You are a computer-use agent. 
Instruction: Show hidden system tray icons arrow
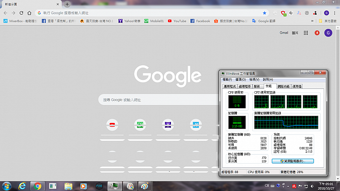(x=288, y=186)
